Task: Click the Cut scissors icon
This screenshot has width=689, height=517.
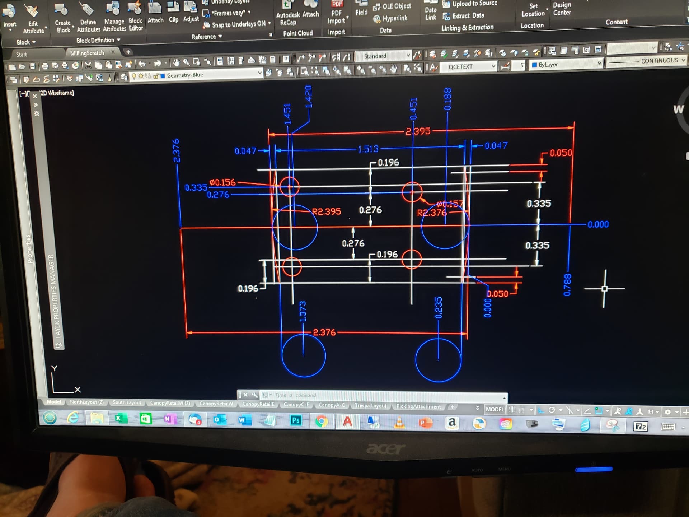Action: tap(88, 65)
